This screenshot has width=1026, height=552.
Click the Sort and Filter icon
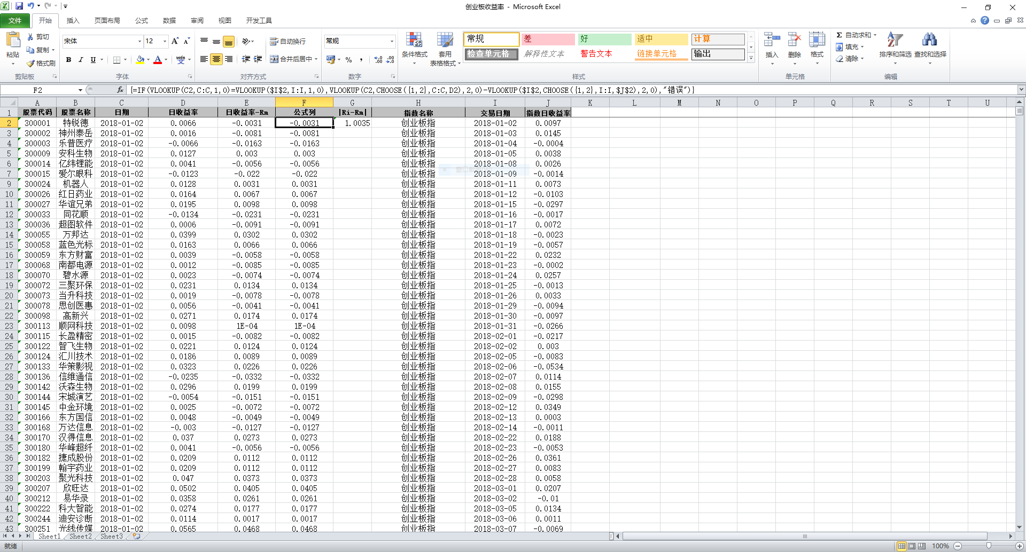(x=895, y=42)
